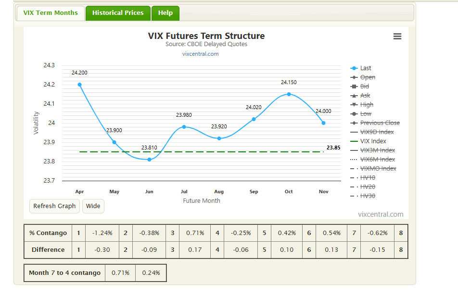Click the 23.85 VIX Index value label
The height and width of the screenshot is (297, 458).
[333, 148]
